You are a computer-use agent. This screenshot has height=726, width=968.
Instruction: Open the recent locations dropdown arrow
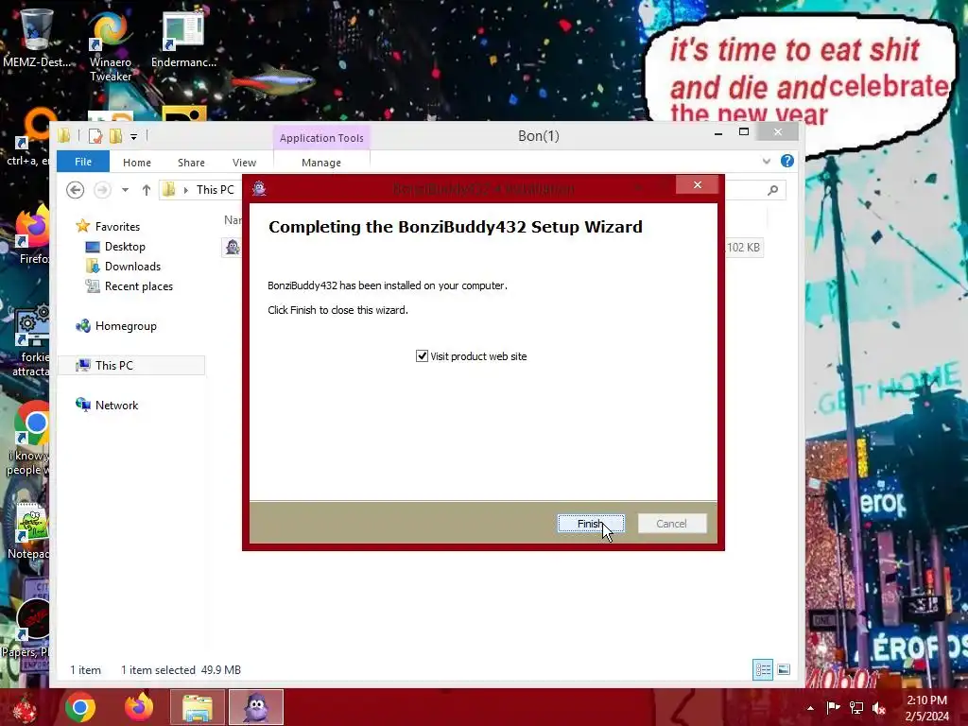126,189
